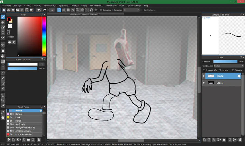
Task: Choose the Select Pen tool
Action: [x=3, y=84]
